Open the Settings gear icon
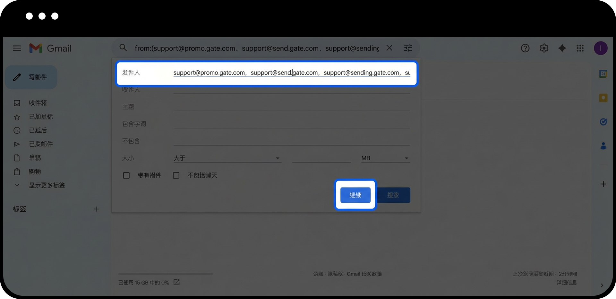Viewport: 616px width, 299px height. [x=544, y=48]
